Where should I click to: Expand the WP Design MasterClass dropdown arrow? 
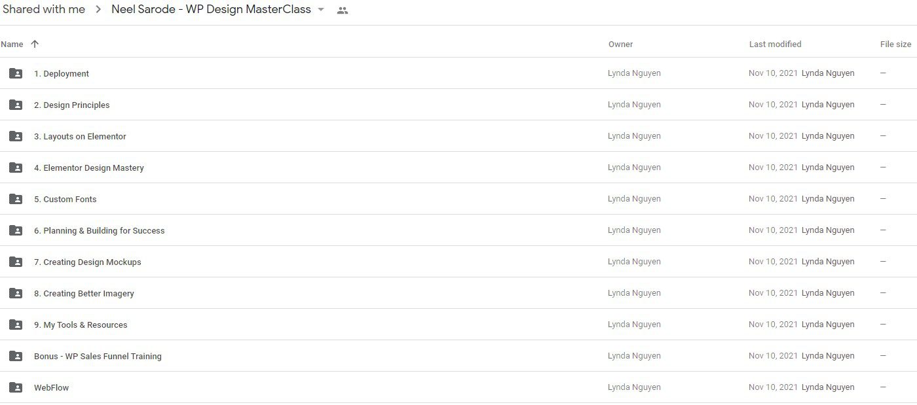point(321,10)
